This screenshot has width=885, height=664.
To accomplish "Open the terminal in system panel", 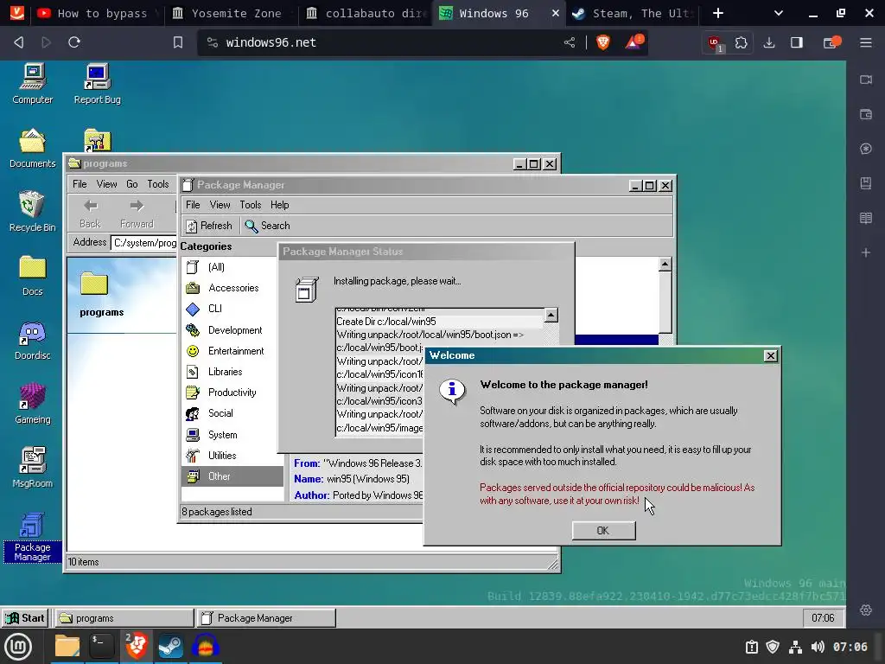I will [102, 647].
